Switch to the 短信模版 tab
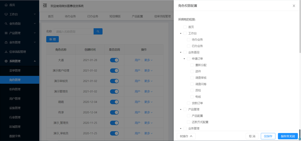Viewport: 301px width, 141px height. click(115, 16)
